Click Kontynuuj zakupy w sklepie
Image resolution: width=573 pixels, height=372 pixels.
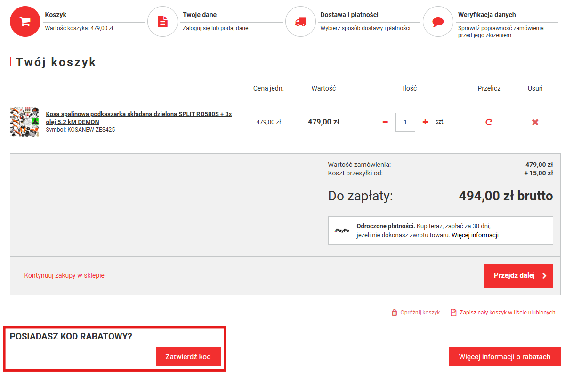(65, 275)
